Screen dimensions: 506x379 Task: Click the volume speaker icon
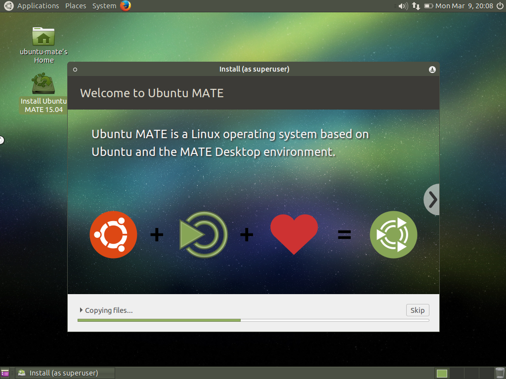click(403, 6)
